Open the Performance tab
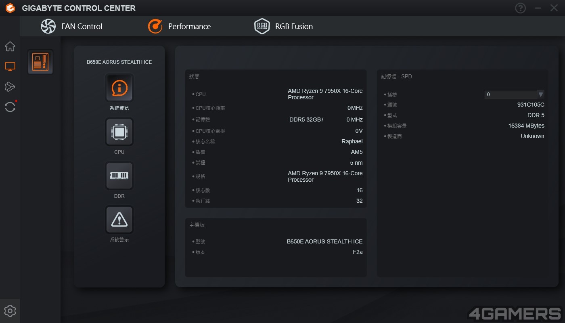This screenshot has height=323, width=565. (179, 26)
